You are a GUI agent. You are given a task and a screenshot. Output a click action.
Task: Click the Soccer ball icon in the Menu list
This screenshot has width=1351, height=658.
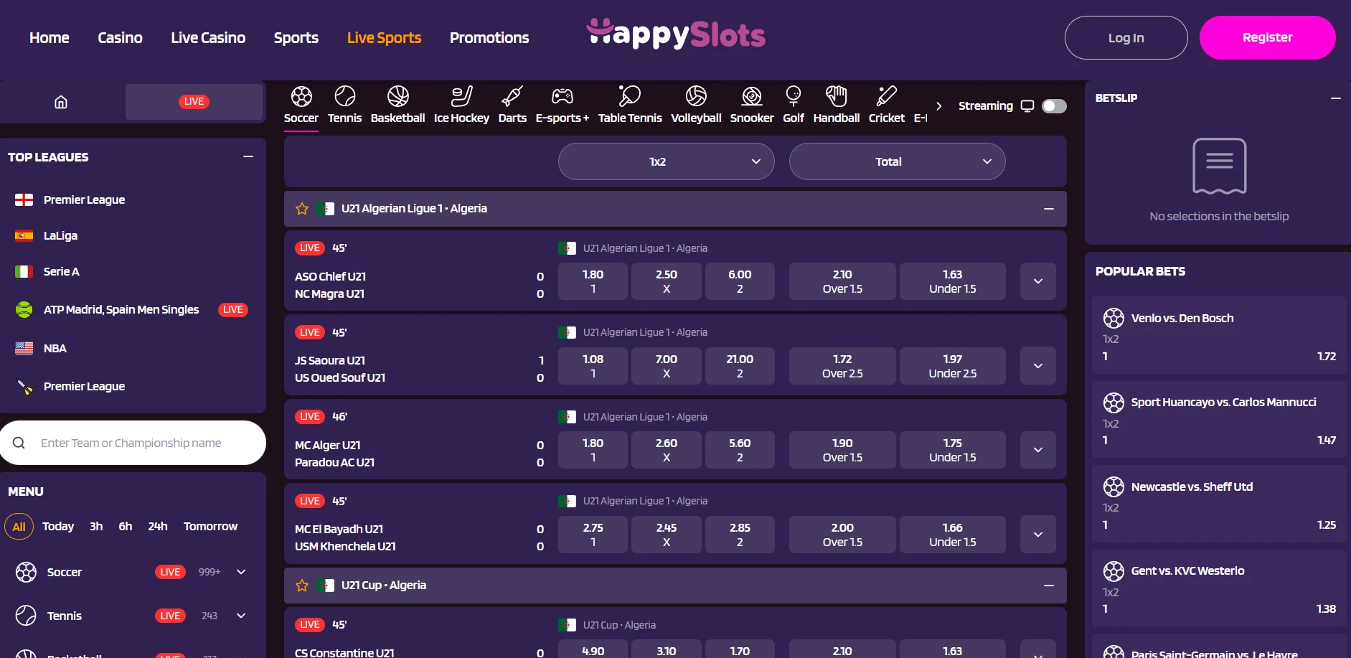(x=26, y=572)
